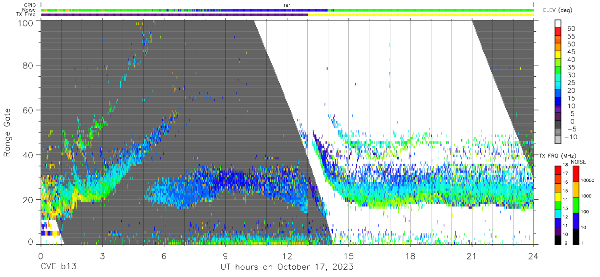Viewport: 600px width, 277px height.
Task: Click the '60' tick on Range Gate axis
Action: pyautogui.click(x=28, y=110)
